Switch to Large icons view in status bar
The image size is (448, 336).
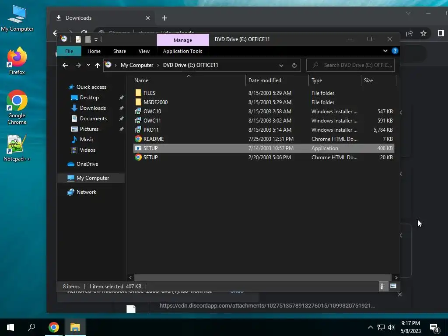(393, 286)
